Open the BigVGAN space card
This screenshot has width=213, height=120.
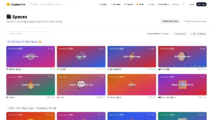point(81,57)
